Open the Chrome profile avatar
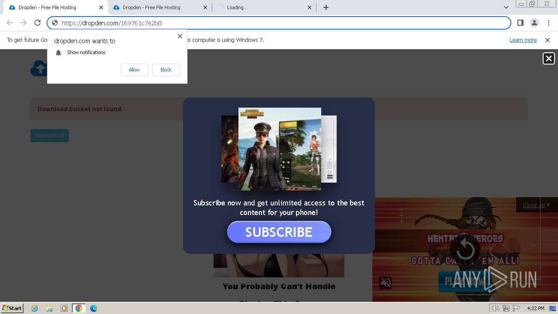This screenshot has width=558, height=314. pos(534,23)
